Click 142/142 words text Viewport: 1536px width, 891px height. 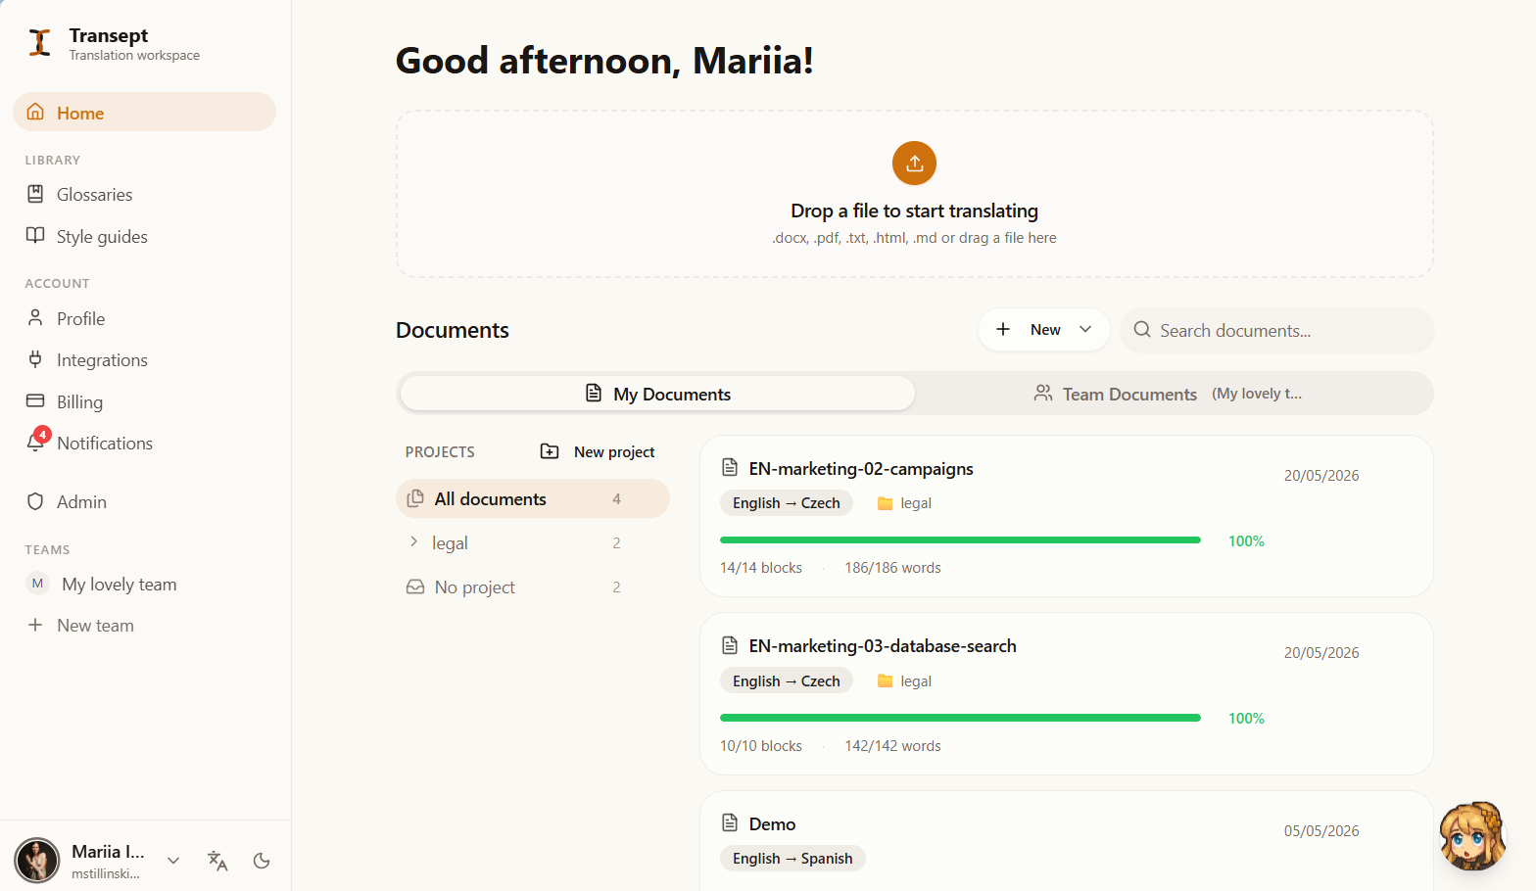[892, 746]
